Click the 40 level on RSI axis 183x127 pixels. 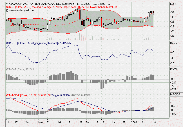coord(173,58)
